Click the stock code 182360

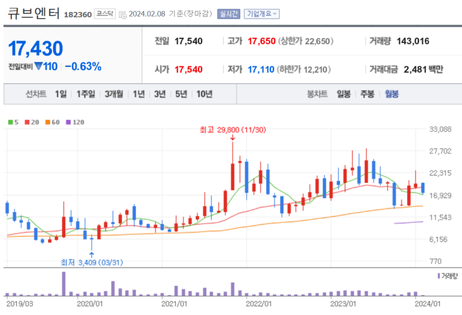tap(78, 15)
